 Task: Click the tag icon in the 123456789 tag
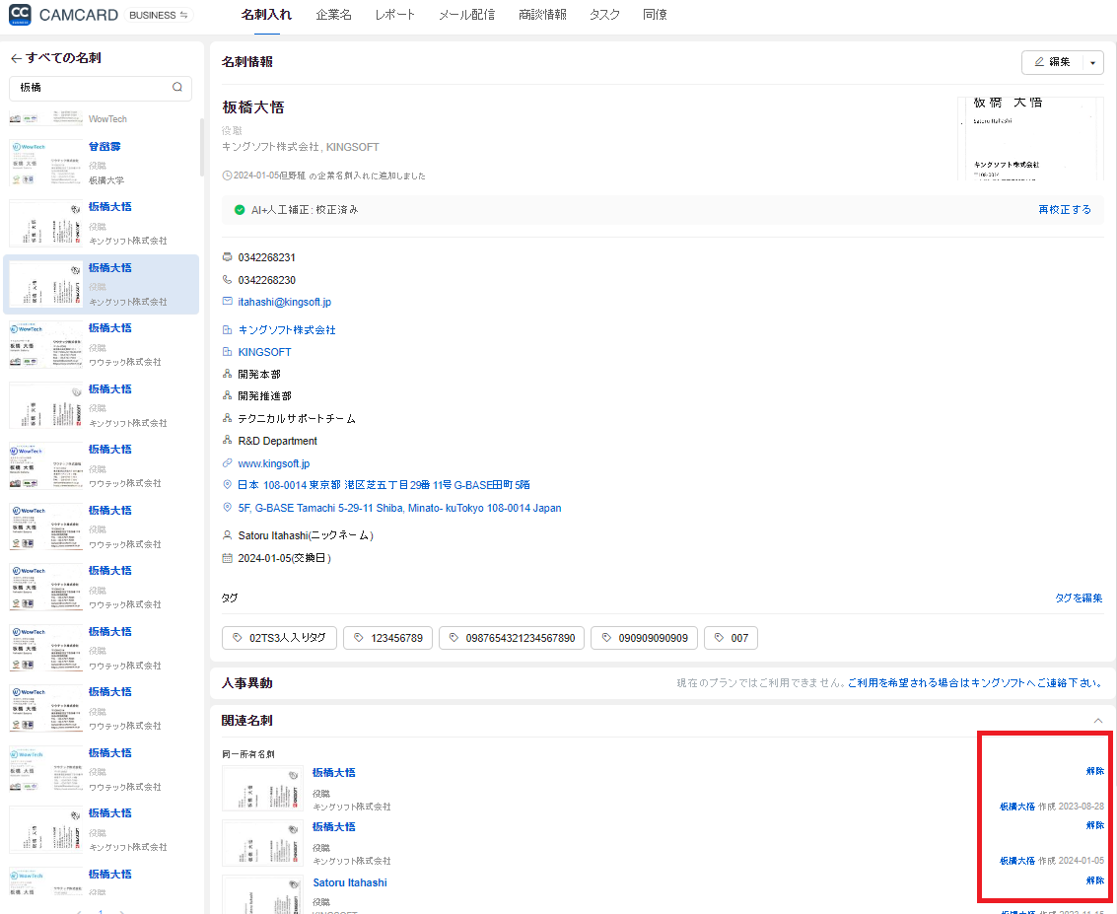(359, 638)
